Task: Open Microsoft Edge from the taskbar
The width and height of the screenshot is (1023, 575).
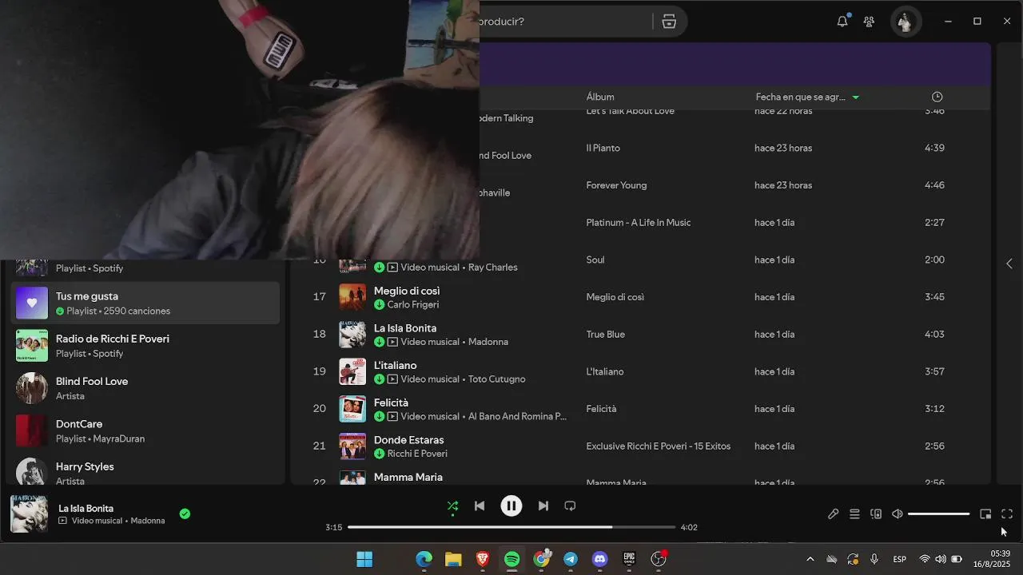Action: click(424, 559)
